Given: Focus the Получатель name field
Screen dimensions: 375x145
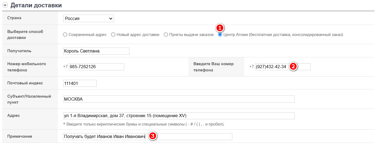Looking at the screenshot, I should (96, 51).
